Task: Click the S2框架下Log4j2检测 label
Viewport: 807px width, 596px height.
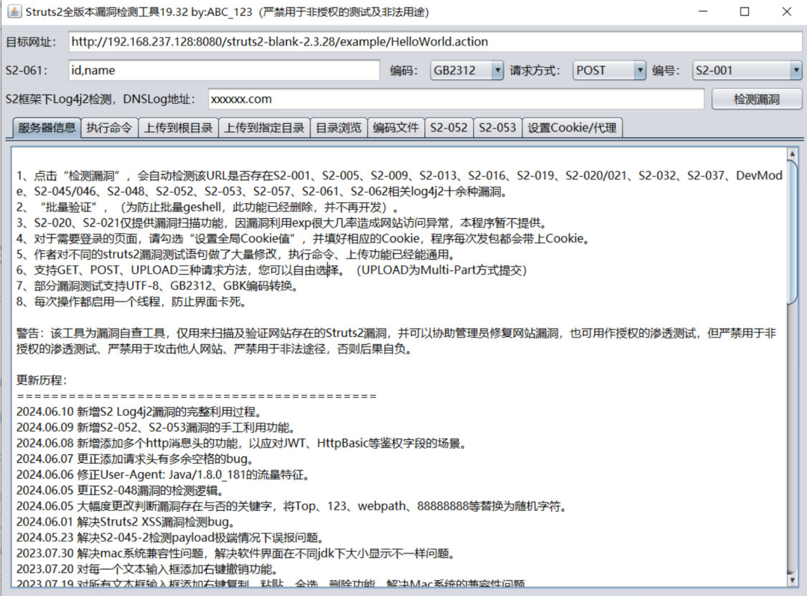Action: (x=100, y=99)
